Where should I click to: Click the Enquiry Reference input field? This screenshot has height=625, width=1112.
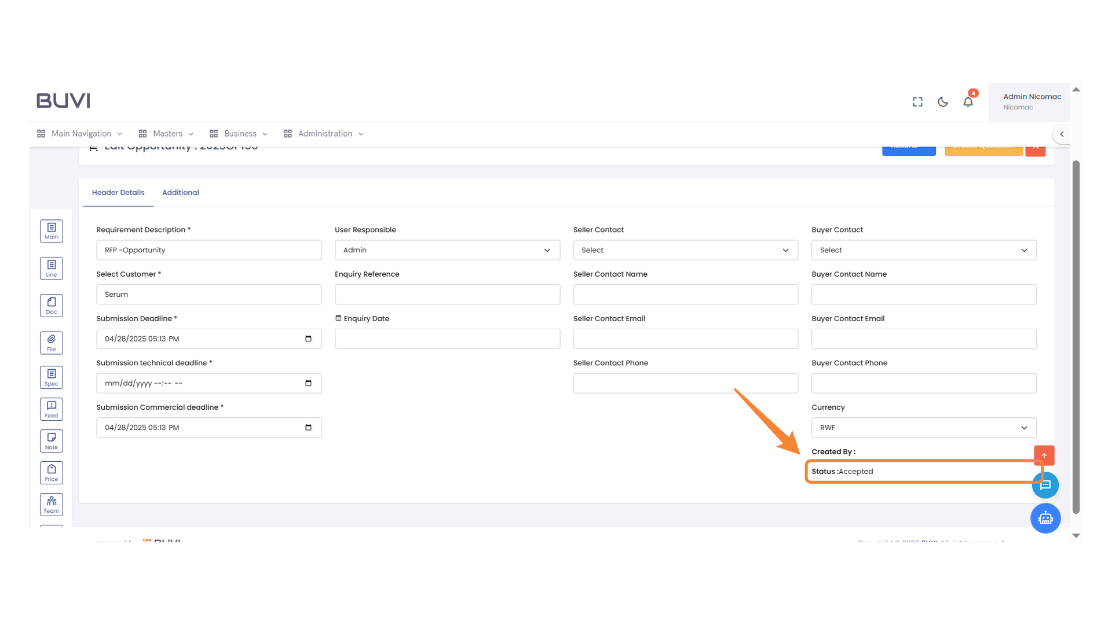(x=447, y=295)
